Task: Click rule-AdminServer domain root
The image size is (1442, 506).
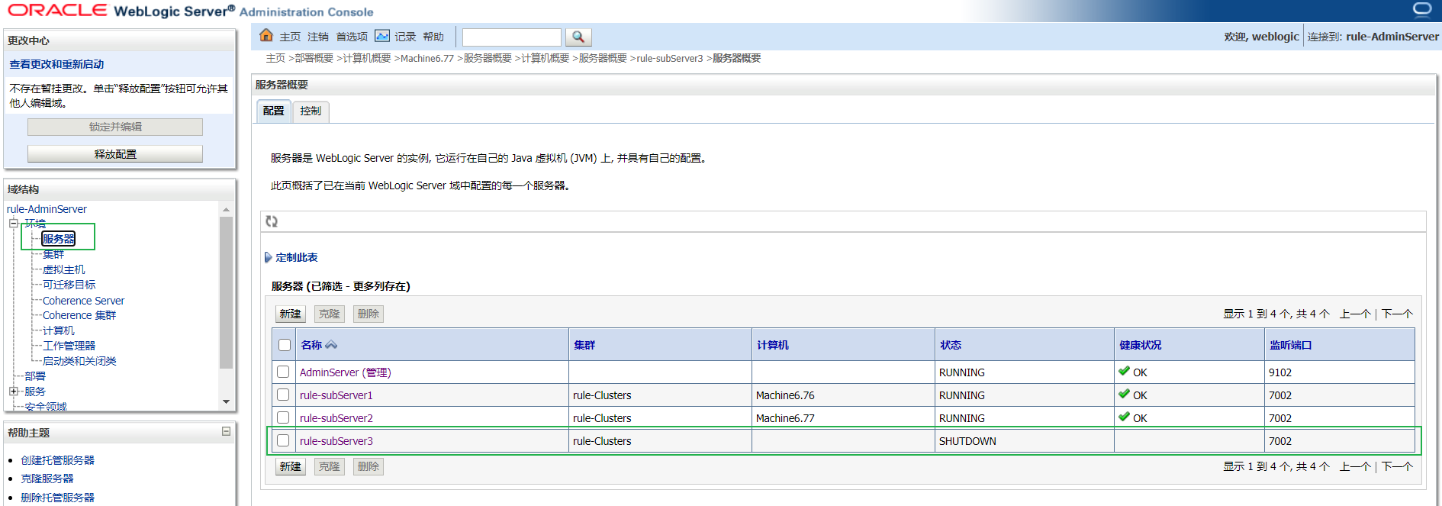Action: click(47, 209)
